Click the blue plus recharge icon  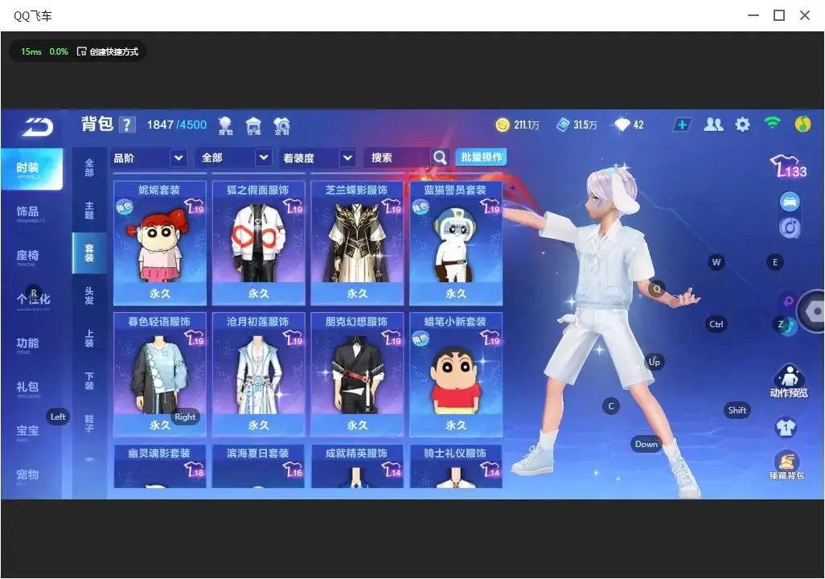coord(682,125)
